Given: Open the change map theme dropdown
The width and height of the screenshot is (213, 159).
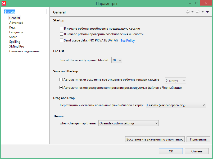Looking at the screenshot, I should [128, 123].
